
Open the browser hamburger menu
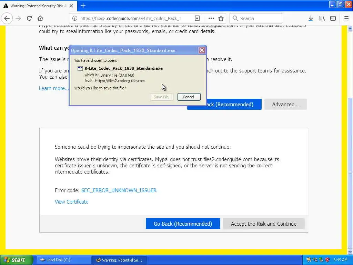pos(346,18)
